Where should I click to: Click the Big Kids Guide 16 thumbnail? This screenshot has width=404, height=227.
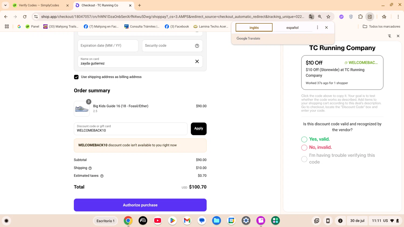pos(82,109)
